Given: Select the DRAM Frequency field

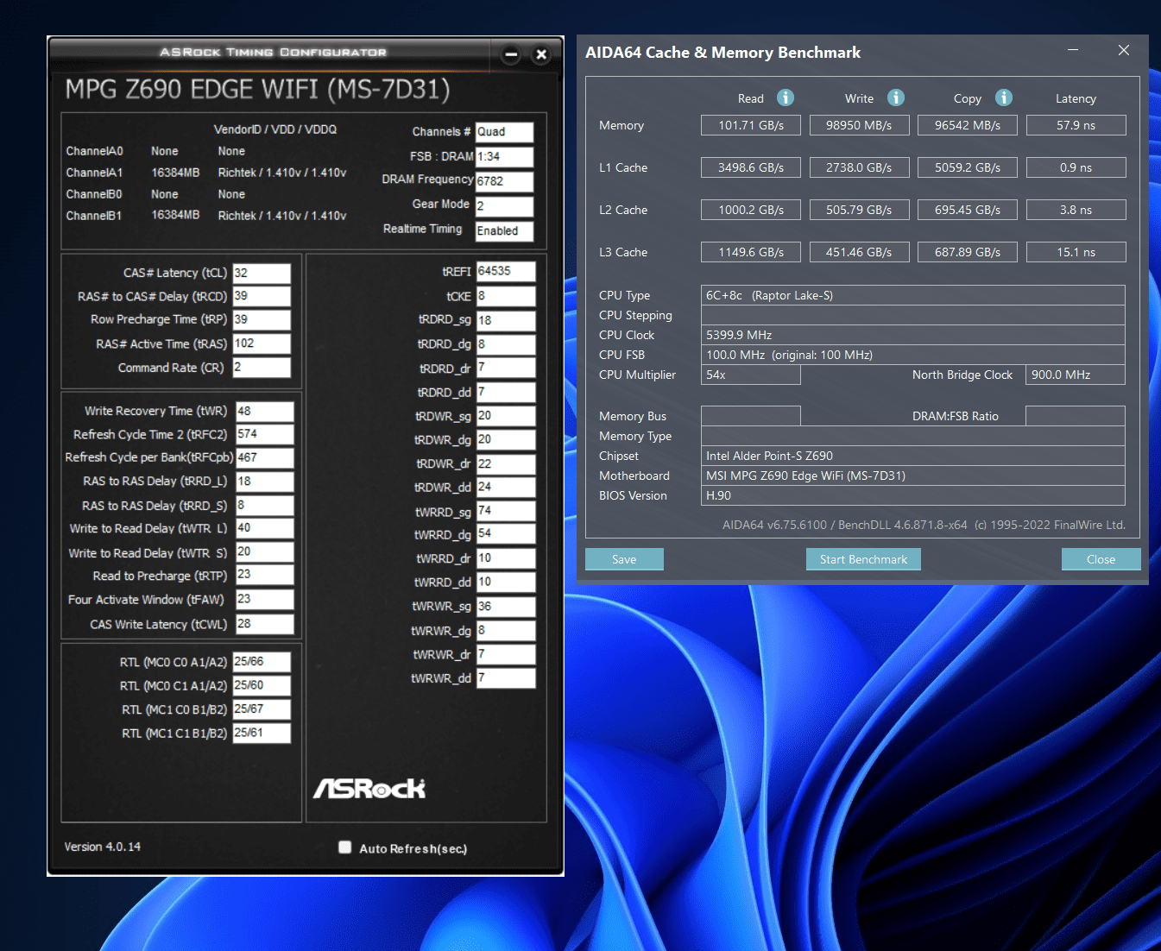Looking at the screenshot, I should coord(504,181).
